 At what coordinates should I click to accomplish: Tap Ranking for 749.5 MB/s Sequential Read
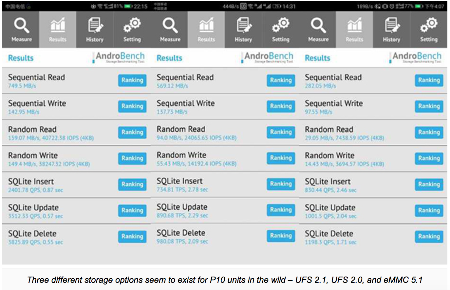[132, 80]
